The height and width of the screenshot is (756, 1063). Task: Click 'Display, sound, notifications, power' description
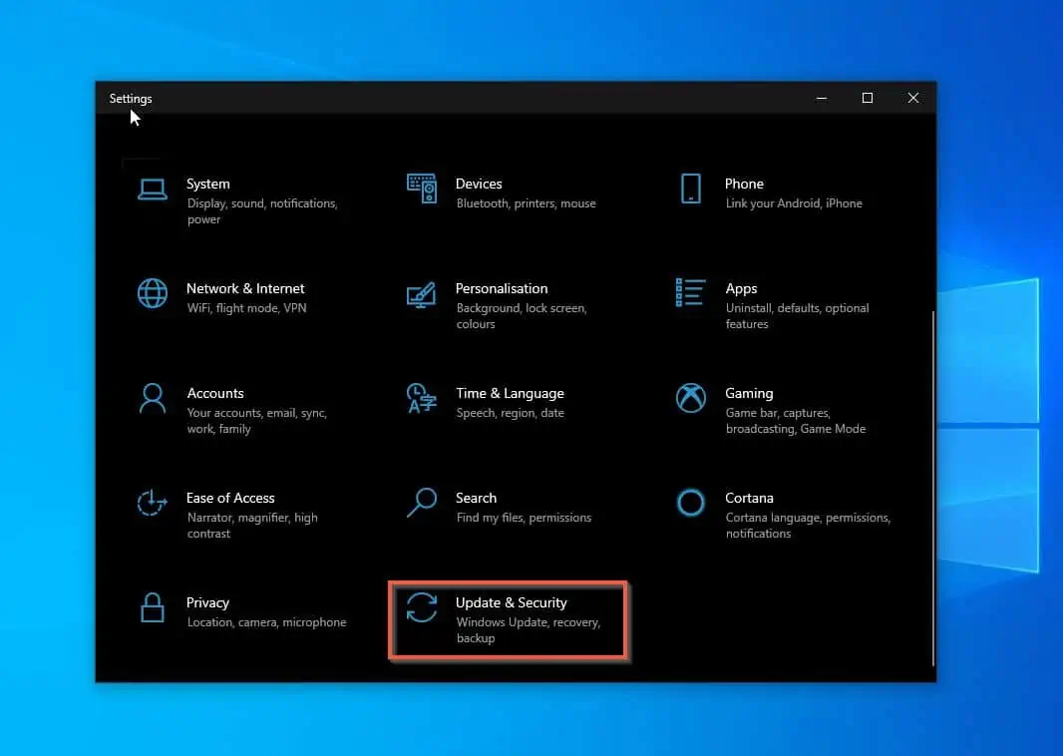tap(262, 211)
